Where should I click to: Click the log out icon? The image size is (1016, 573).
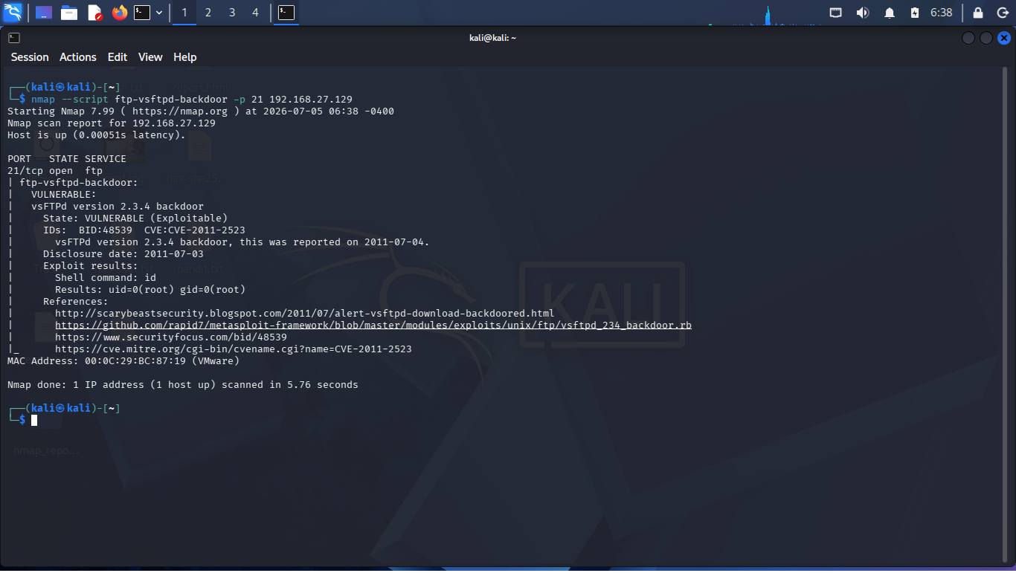point(1002,13)
